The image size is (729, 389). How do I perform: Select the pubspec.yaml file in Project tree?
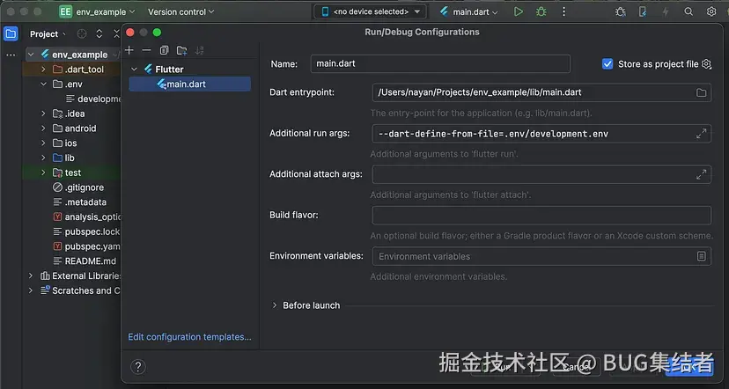[86, 246]
